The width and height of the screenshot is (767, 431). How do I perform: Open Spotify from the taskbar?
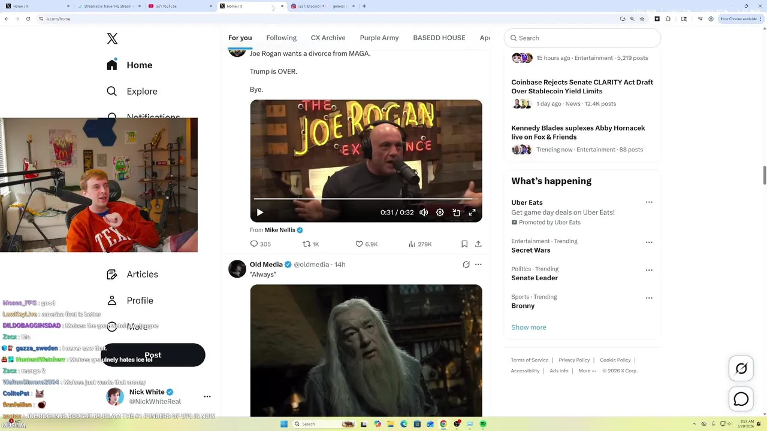[x=483, y=424]
